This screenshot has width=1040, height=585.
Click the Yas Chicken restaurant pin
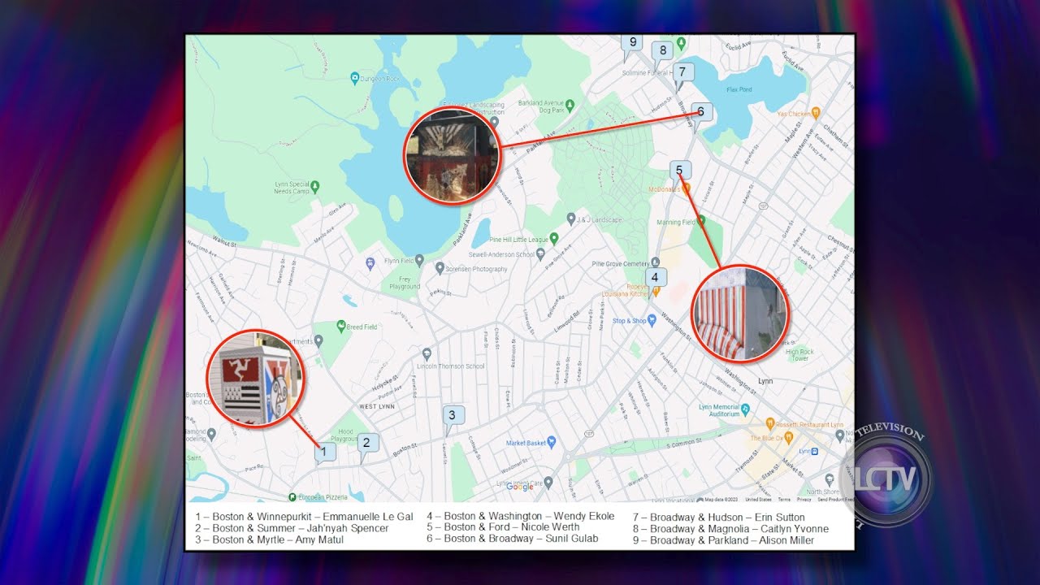816,113
